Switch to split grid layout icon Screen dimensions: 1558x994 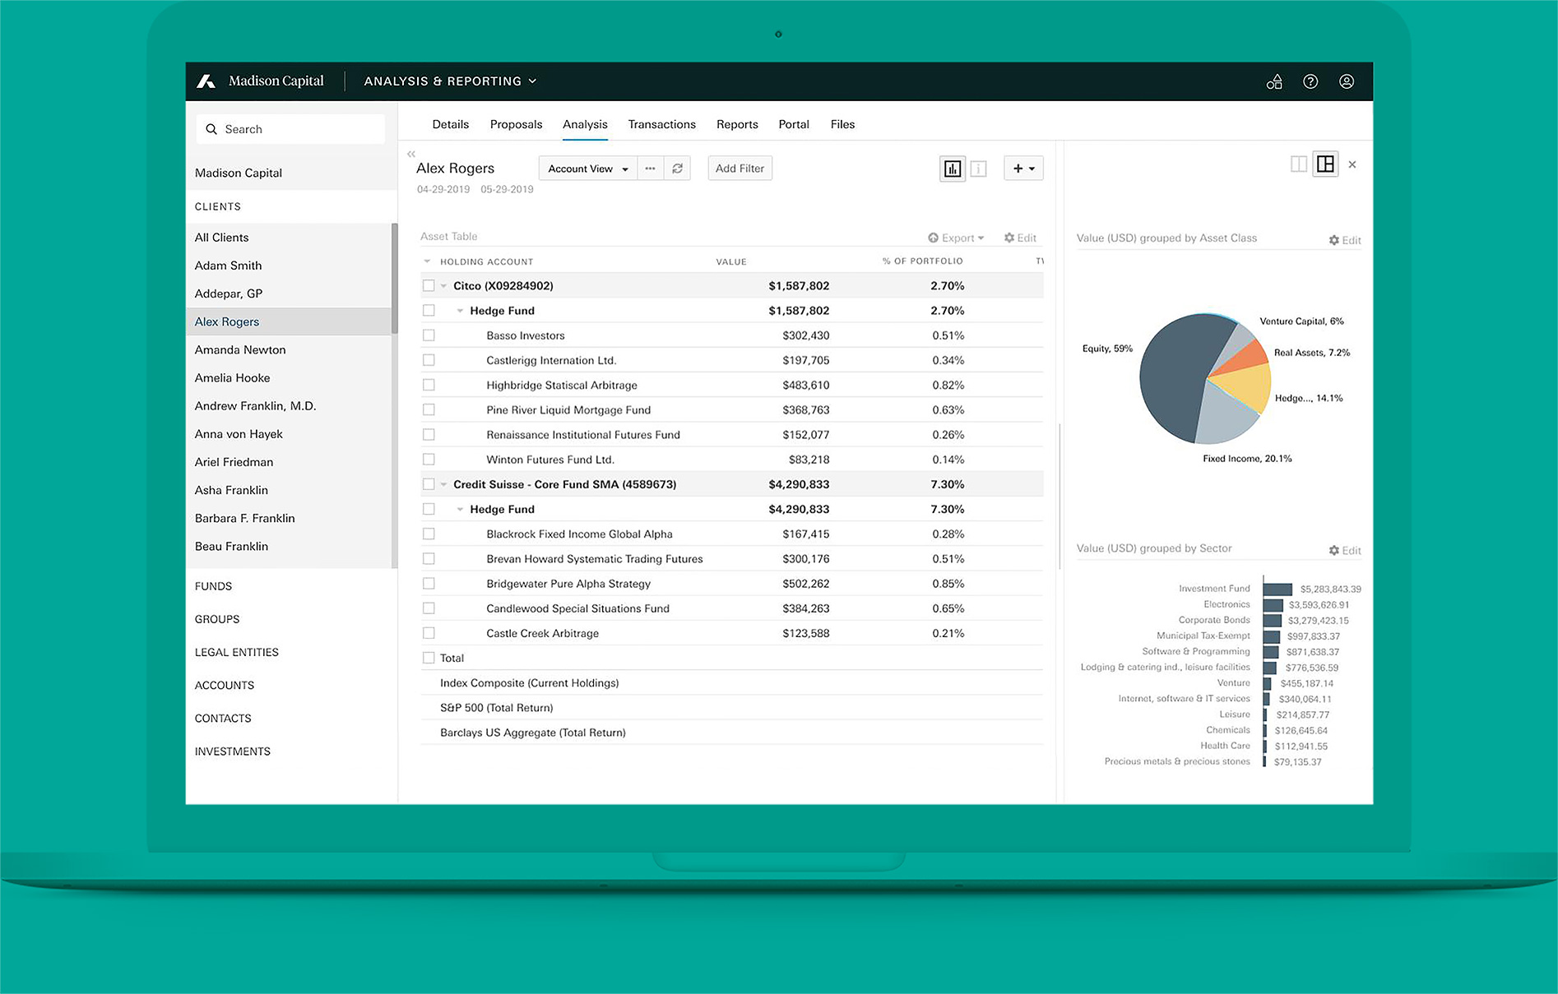coord(1325,164)
